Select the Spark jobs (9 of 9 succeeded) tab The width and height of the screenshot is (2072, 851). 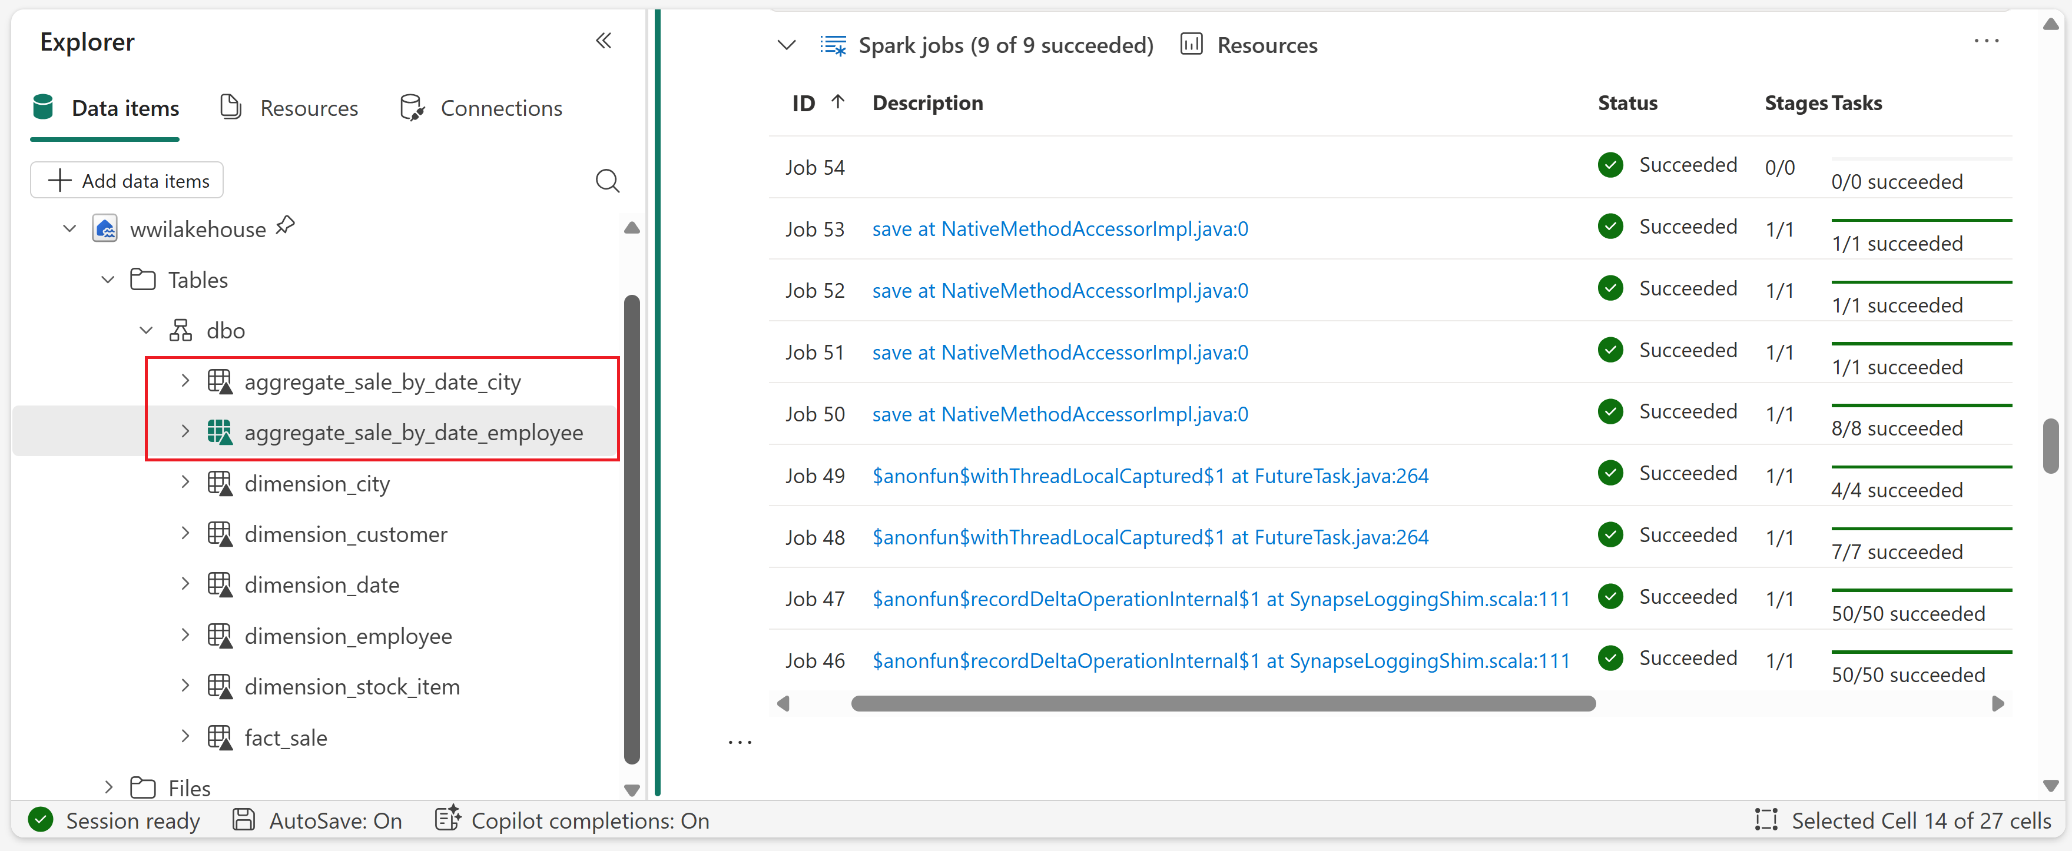pyautogui.click(x=986, y=45)
